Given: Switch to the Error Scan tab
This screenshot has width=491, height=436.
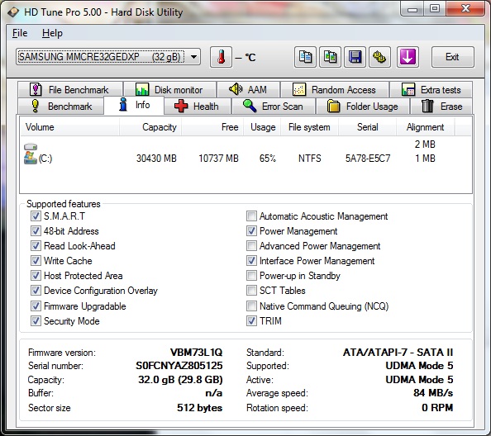Looking at the screenshot, I should tap(274, 107).
